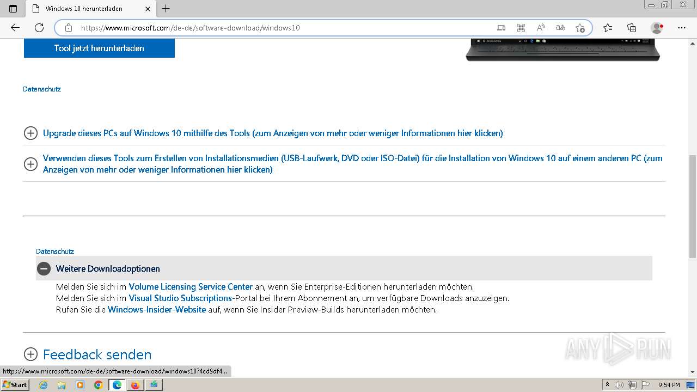The width and height of the screenshot is (697, 392).
Task: Switch to Microsoft Edge taskbar button
Action: (x=117, y=385)
